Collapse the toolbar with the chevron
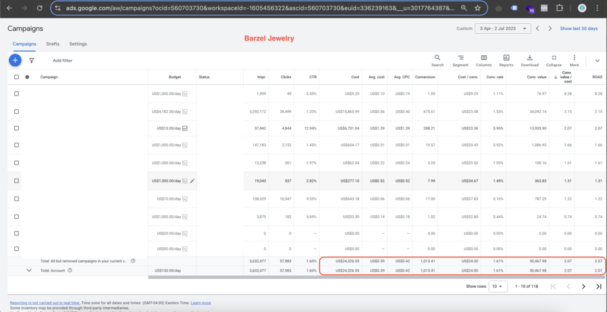The height and width of the screenshot is (312, 607). (597, 61)
